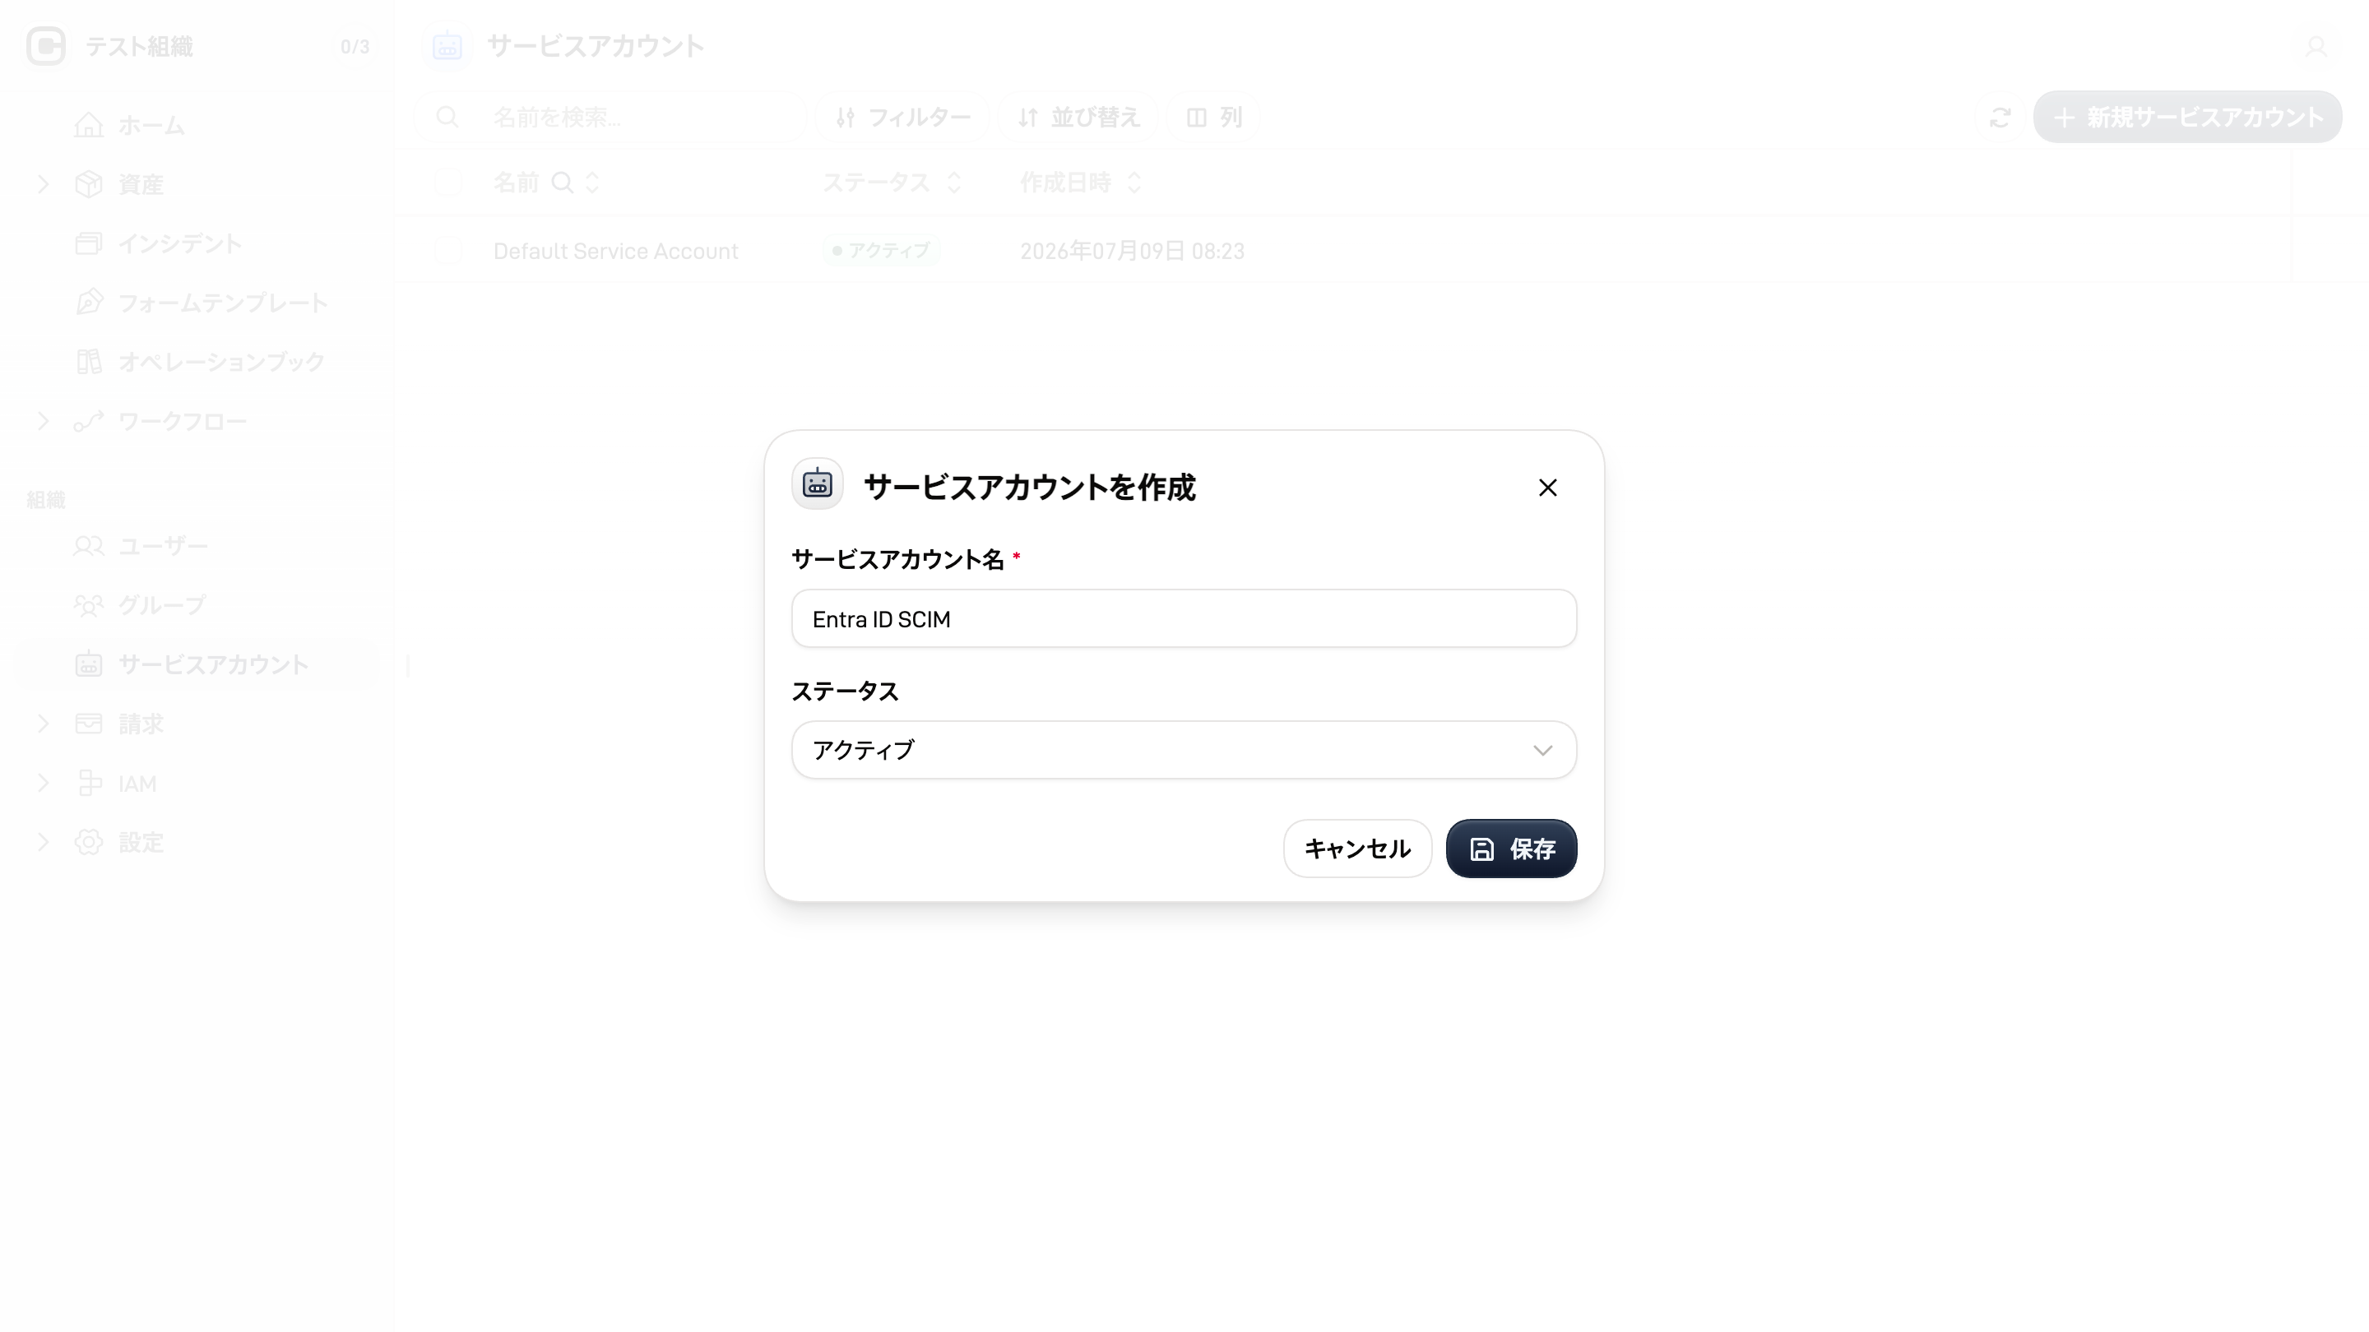Click Default Service Account name cell
This screenshot has height=1332, width=2369.
tap(615, 251)
